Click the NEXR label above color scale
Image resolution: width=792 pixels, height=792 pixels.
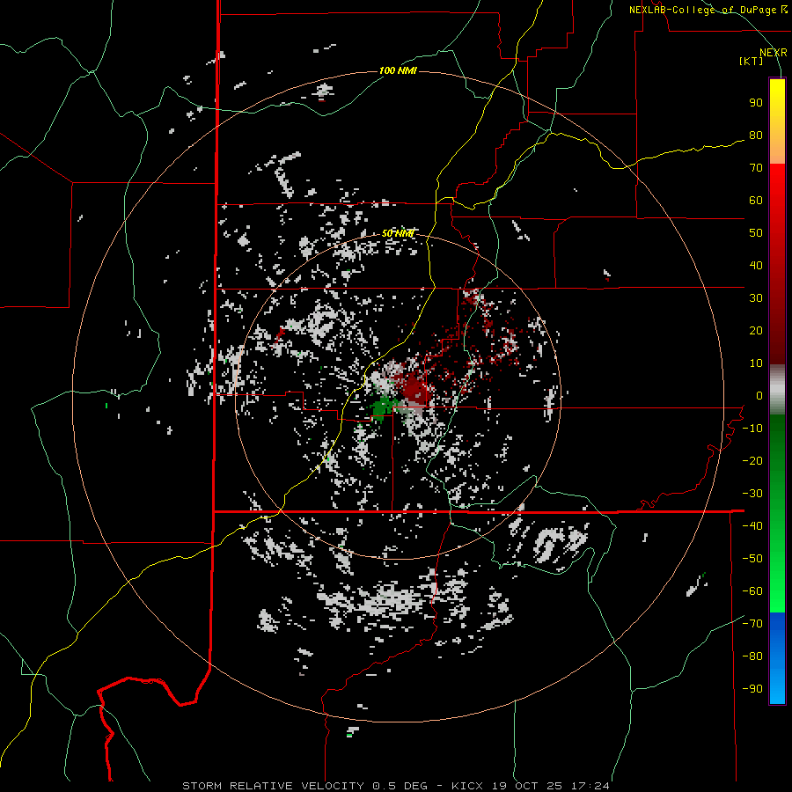coord(774,53)
